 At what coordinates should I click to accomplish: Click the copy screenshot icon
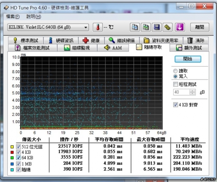pos(146,27)
